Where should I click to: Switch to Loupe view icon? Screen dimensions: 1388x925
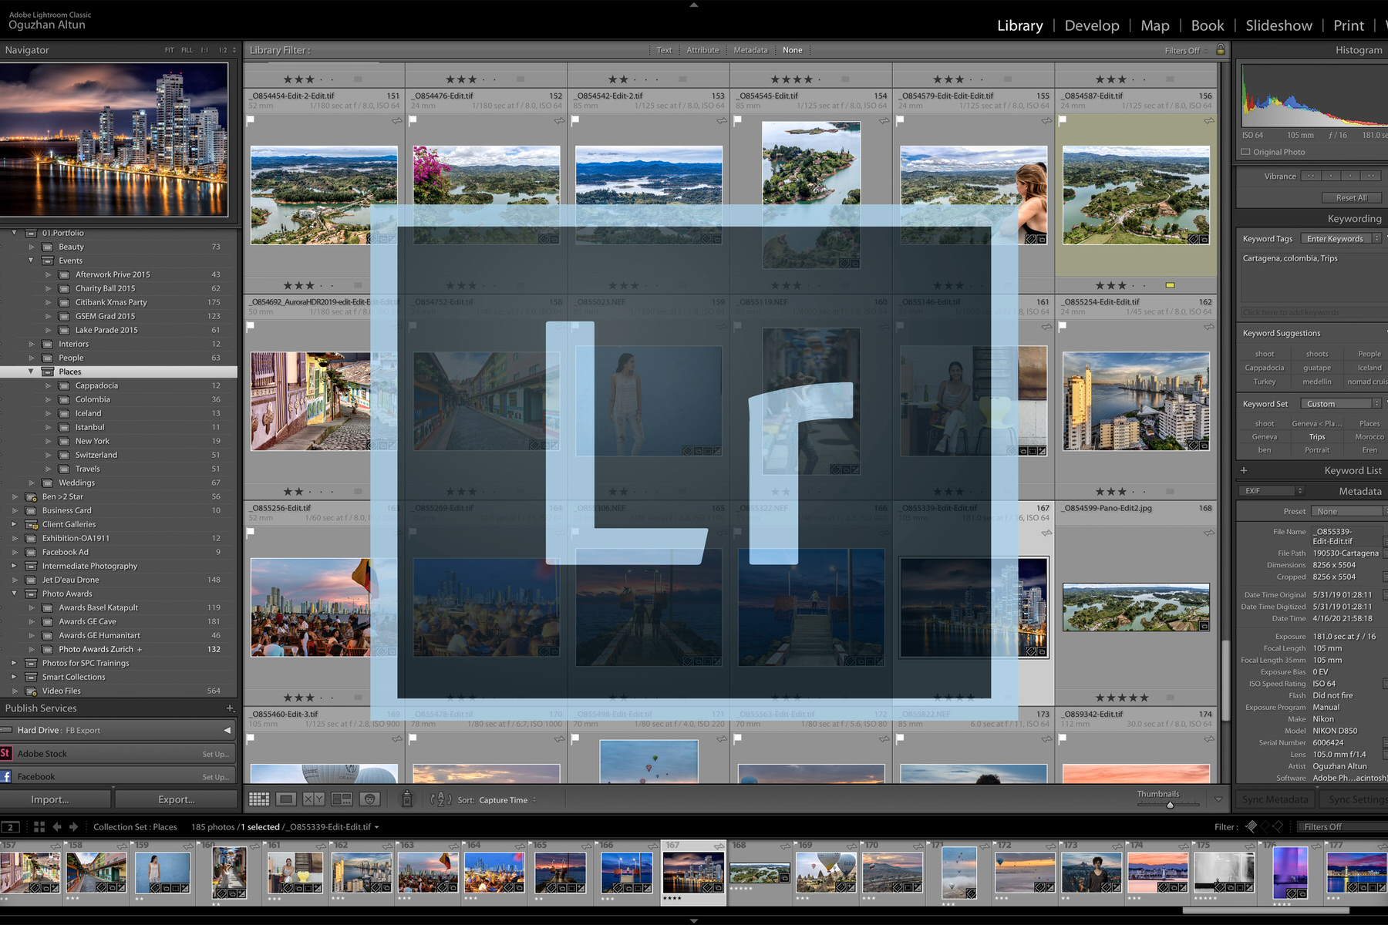click(286, 799)
